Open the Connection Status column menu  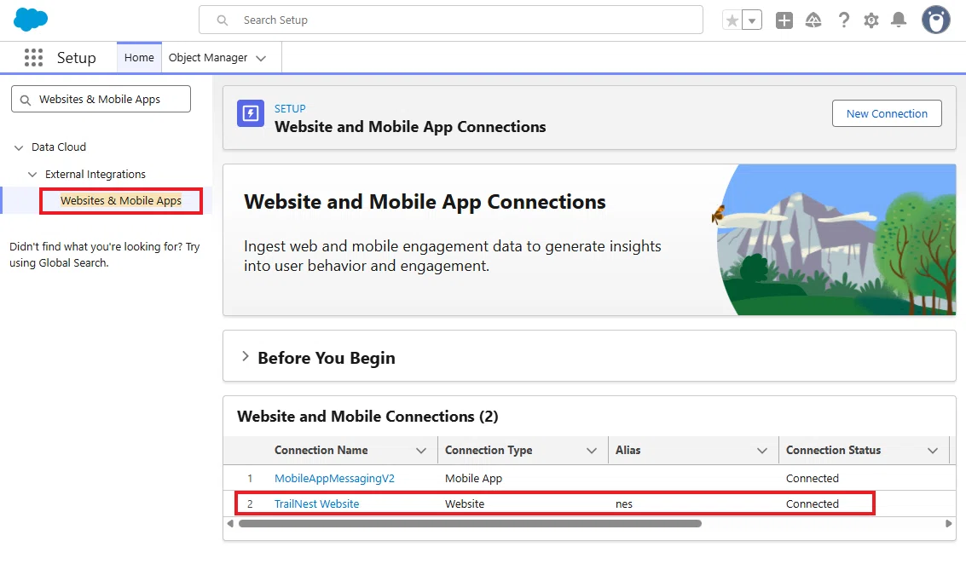(x=933, y=451)
